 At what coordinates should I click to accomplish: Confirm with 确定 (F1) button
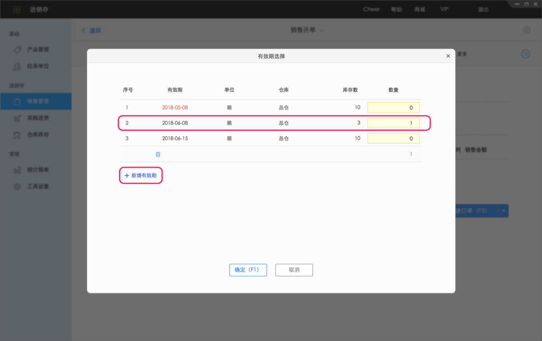[x=248, y=270]
